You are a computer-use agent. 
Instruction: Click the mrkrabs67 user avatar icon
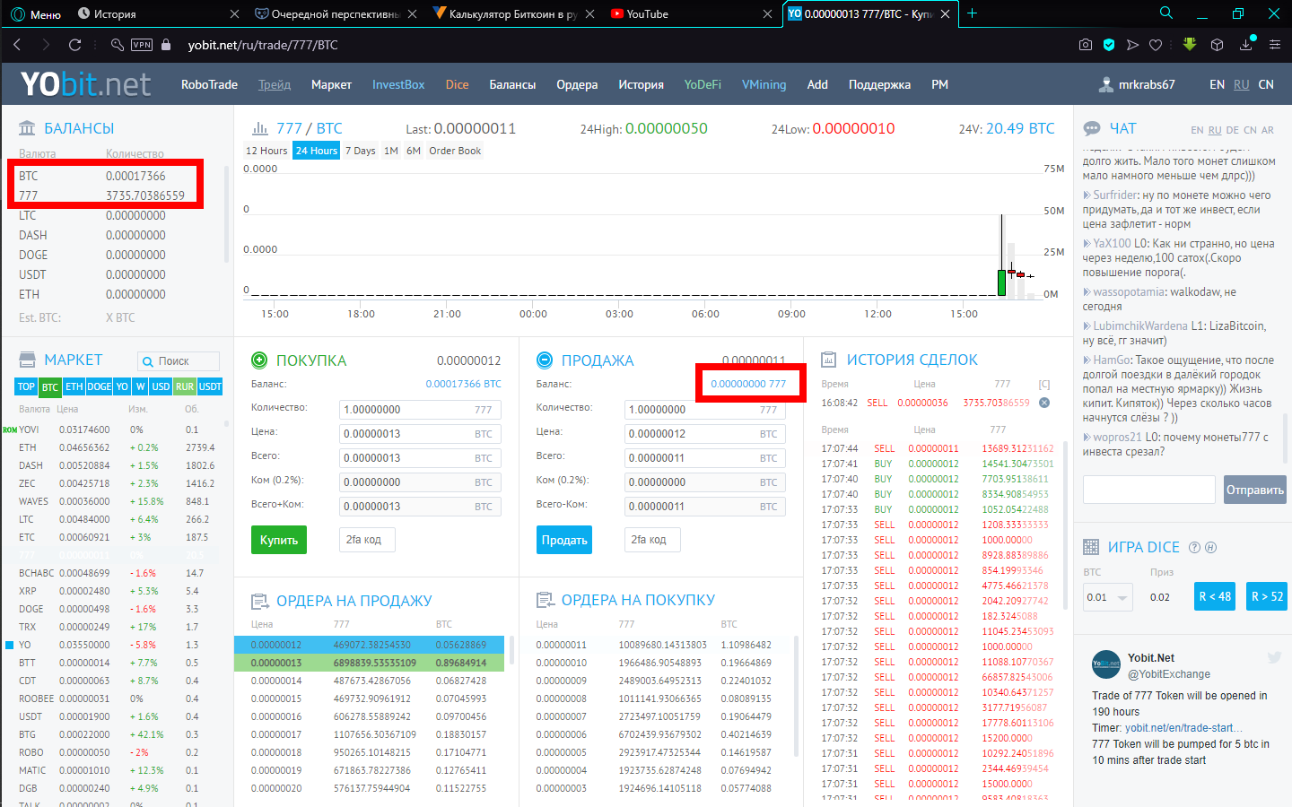coord(1106,84)
